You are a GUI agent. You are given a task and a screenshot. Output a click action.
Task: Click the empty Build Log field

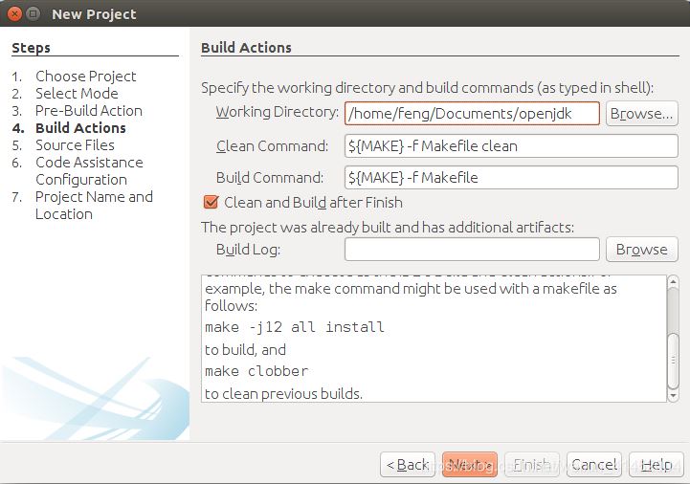point(472,250)
